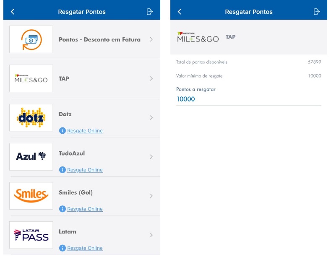Click the info icon under Latam
This screenshot has height=262, width=331.
tap(63, 248)
